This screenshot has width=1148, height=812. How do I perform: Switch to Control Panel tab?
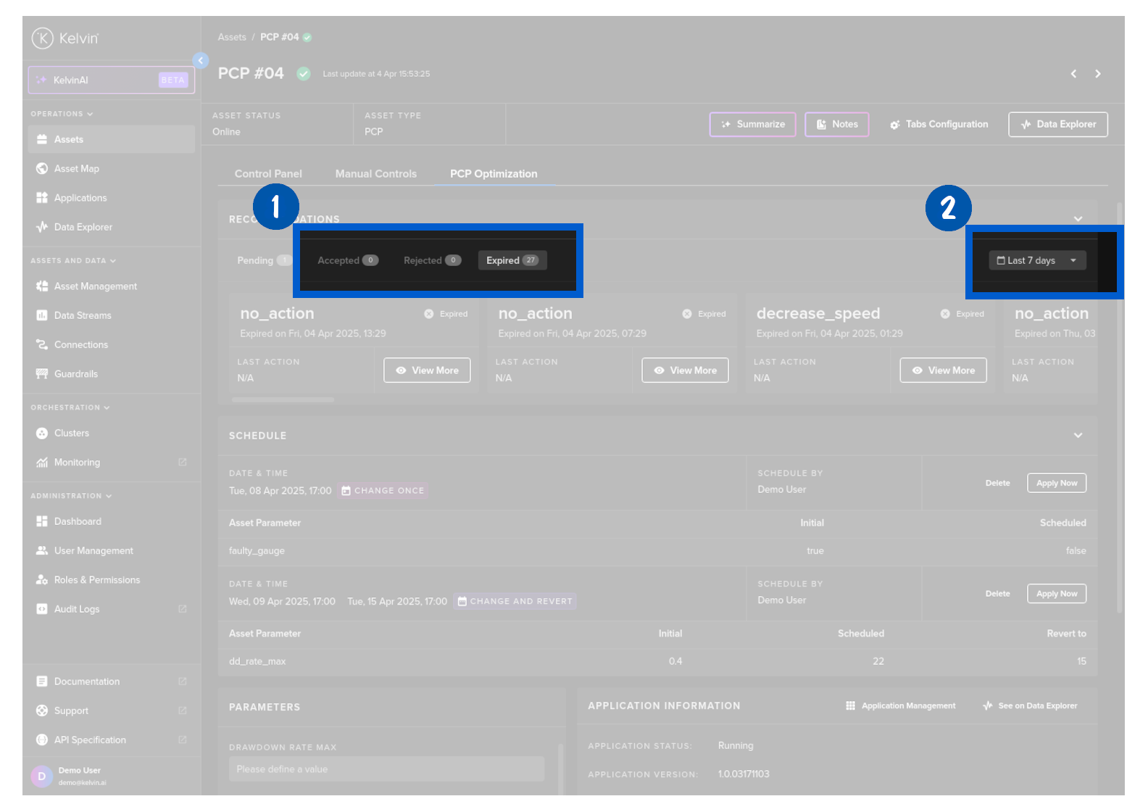coord(268,174)
